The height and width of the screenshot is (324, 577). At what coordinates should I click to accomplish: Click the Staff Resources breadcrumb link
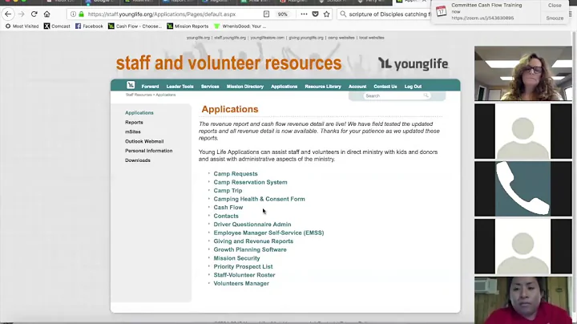tap(139, 95)
